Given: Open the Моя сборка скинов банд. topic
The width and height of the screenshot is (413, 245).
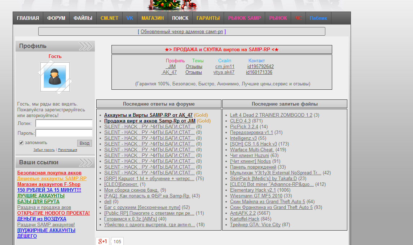Looking at the screenshot, I should 131,190.
